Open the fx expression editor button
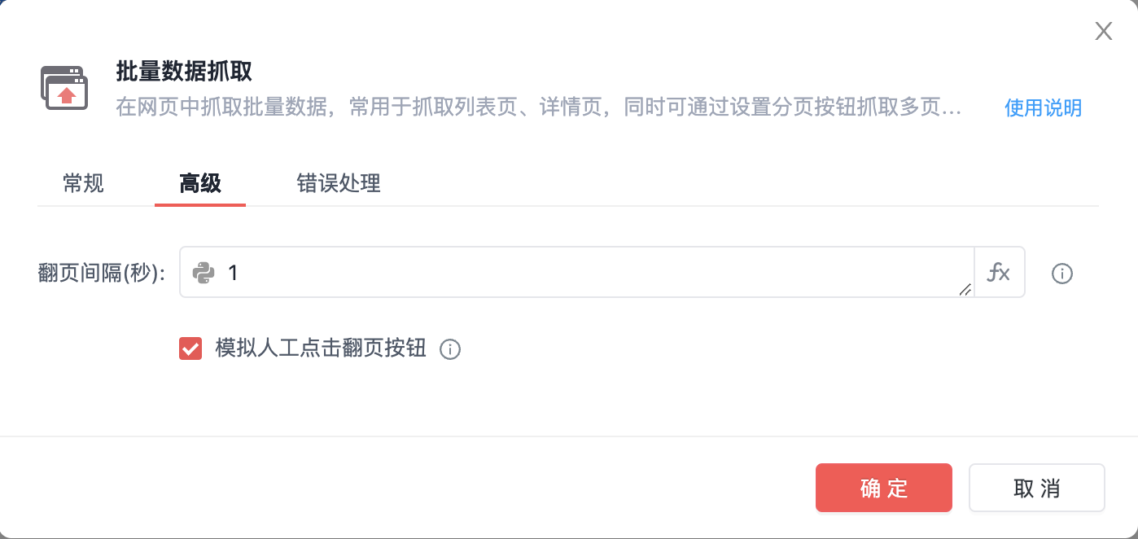The height and width of the screenshot is (539, 1138). pyautogui.click(x=999, y=273)
